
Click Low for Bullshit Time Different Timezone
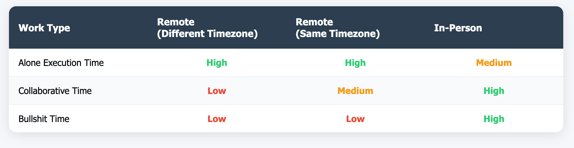(x=217, y=119)
